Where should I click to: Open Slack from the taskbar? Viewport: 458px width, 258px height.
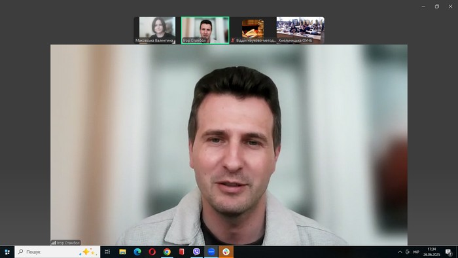coord(226,252)
